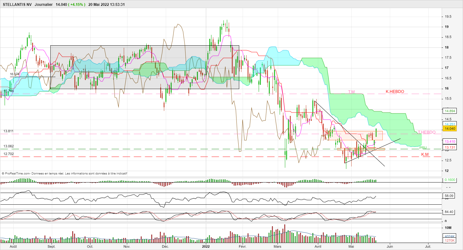
Task: Click the 84.40 indicator value
Action: 448,212
